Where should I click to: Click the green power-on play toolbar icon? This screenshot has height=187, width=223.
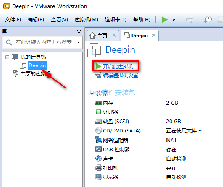[165, 20]
